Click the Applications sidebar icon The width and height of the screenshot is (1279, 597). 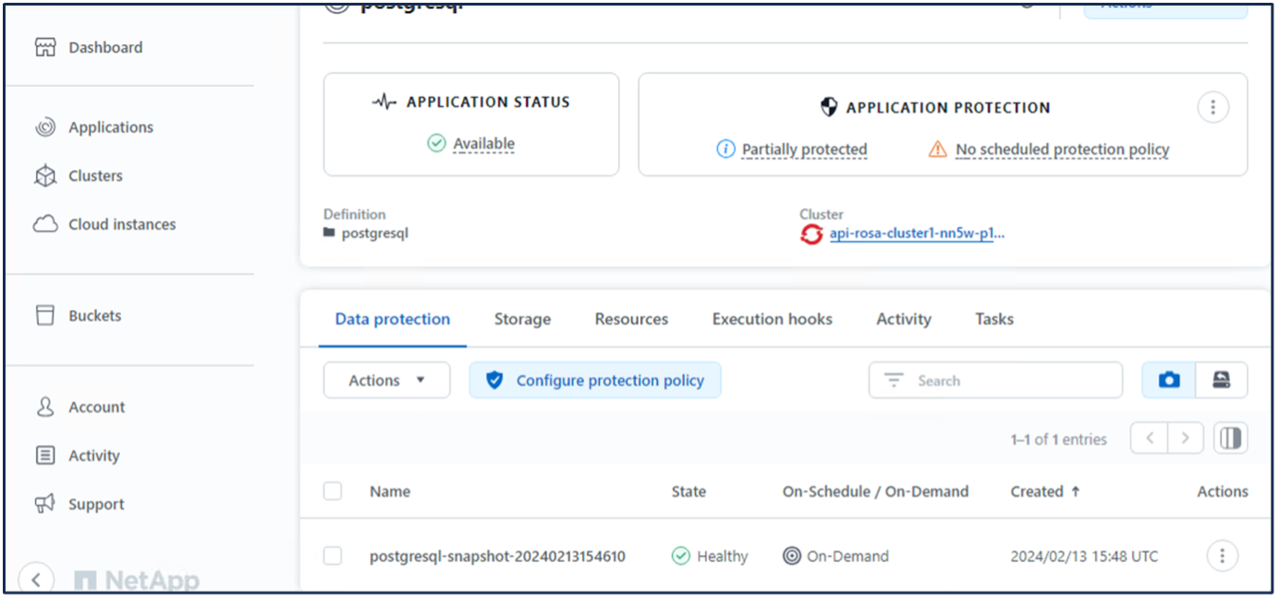coord(45,127)
